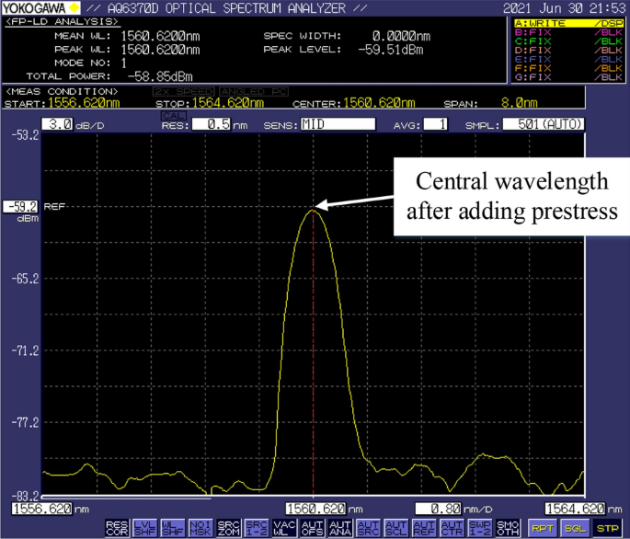The height and width of the screenshot is (539, 630).
Task: Click the red center wavelength marker line
Action: [x=314, y=368]
